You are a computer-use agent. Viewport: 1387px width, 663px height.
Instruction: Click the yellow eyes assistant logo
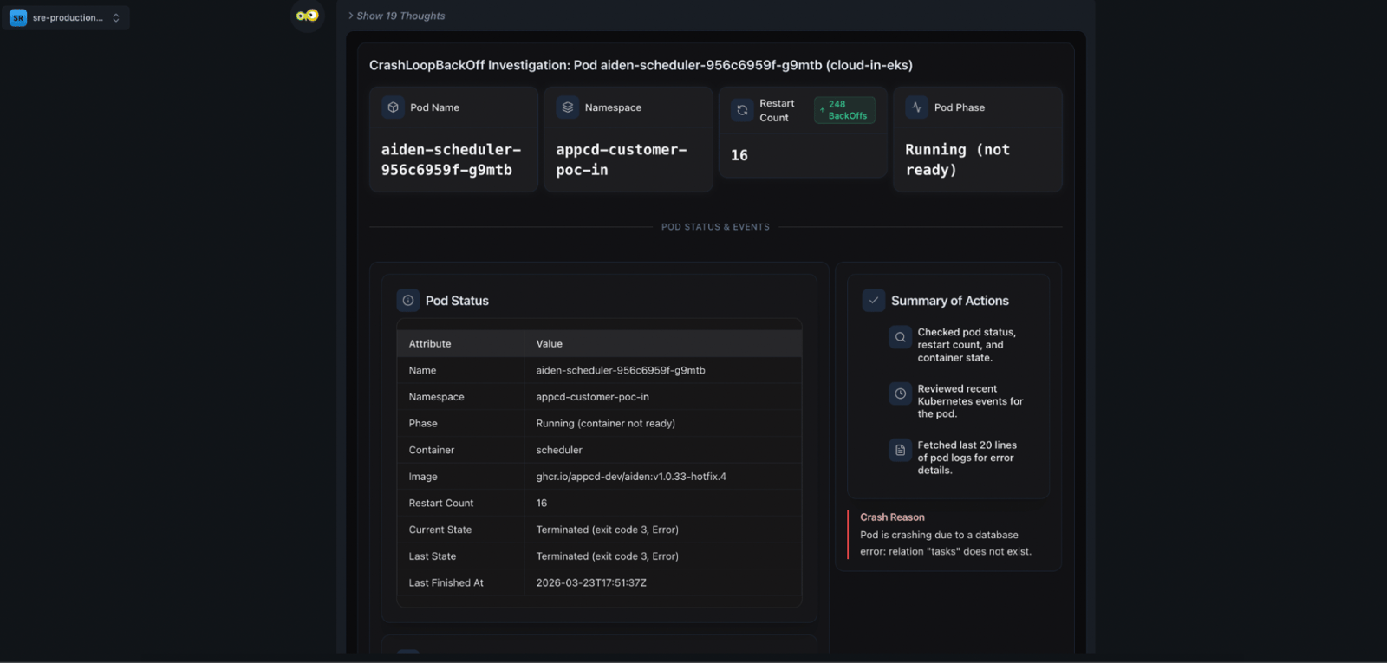(307, 16)
